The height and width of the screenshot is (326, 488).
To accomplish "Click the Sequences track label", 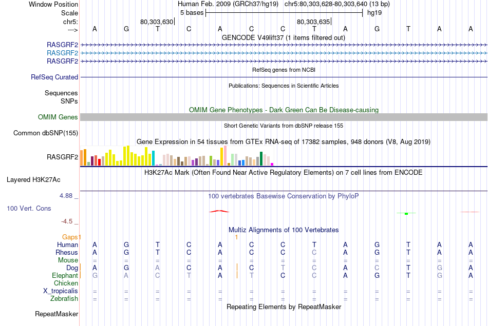I will click(61, 93).
